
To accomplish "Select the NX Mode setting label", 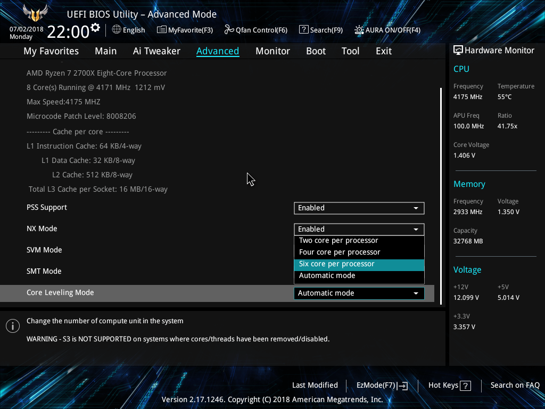I will point(42,229).
